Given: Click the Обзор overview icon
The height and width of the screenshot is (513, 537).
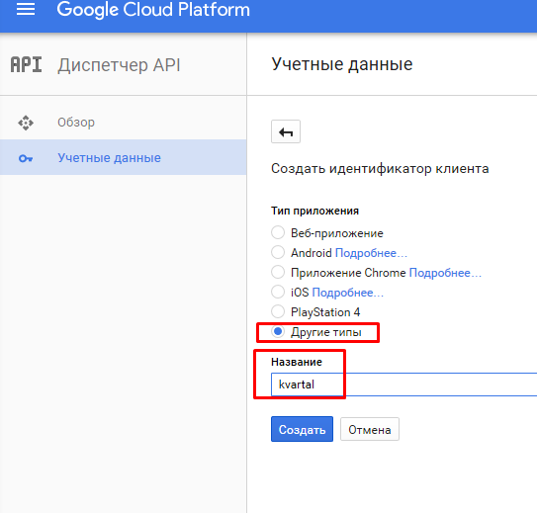Looking at the screenshot, I should [x=26, y=123].
